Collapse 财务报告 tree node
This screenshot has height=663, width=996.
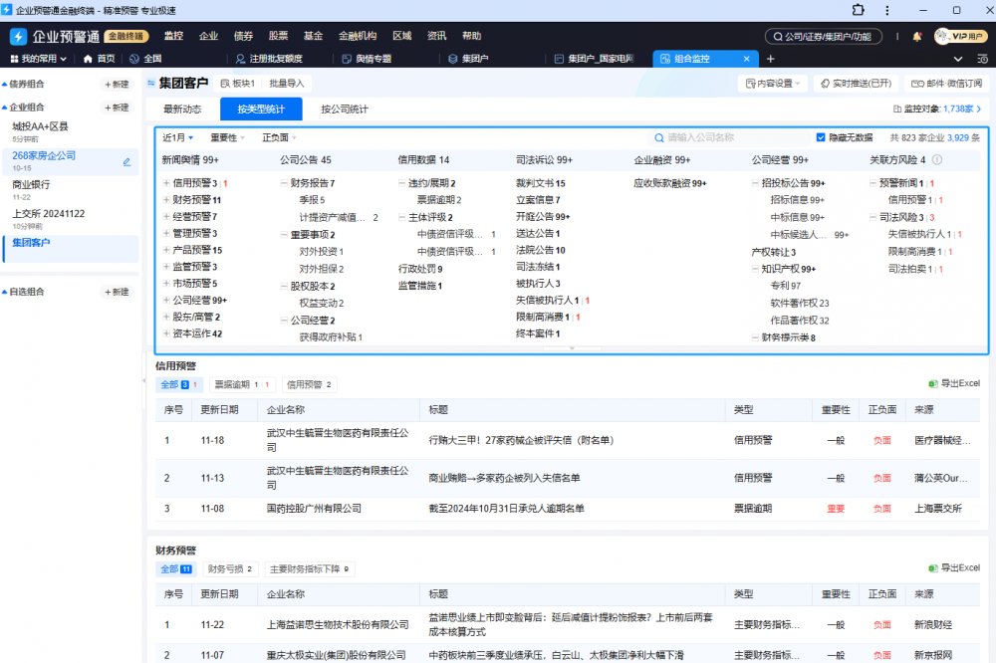click(x=283, y=183)
